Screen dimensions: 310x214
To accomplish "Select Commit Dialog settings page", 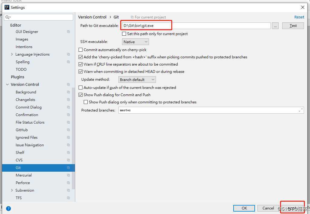I will tap(29, 107).
